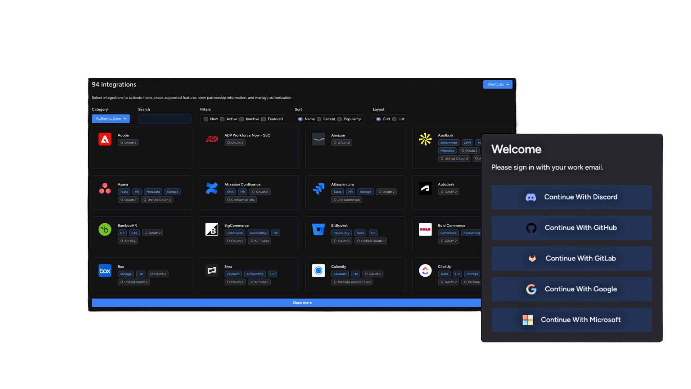
Task: Tick the Featured filter checkbox
Action: pos(263,119)
